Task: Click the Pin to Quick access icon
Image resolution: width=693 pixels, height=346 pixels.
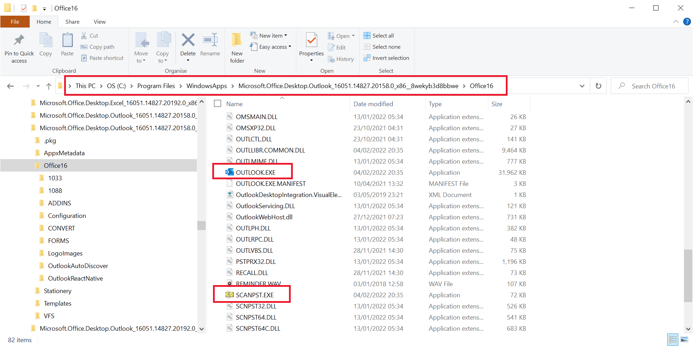Action: [x=19, y=40]
